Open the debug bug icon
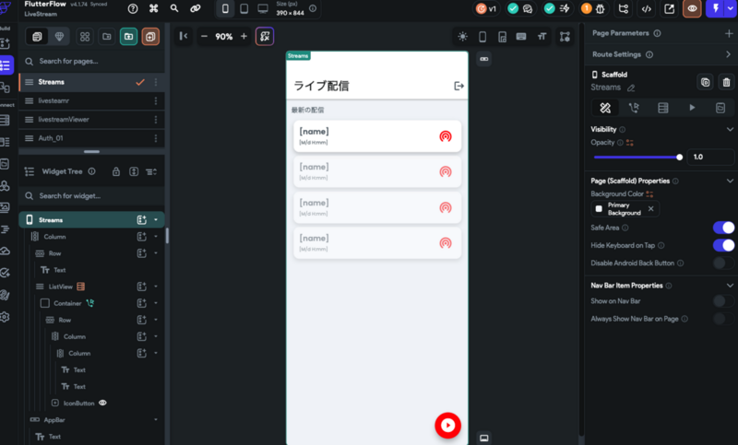Screen dimensions: 738x445 pyautogui.click(x=601, y=8)
